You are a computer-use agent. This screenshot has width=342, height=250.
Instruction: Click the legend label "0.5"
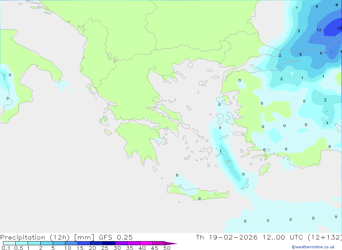point(18,248)
